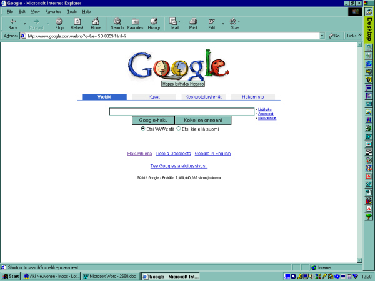
Task: Click the tree icon in Desktop sidebar
Action: pos(369,217)
